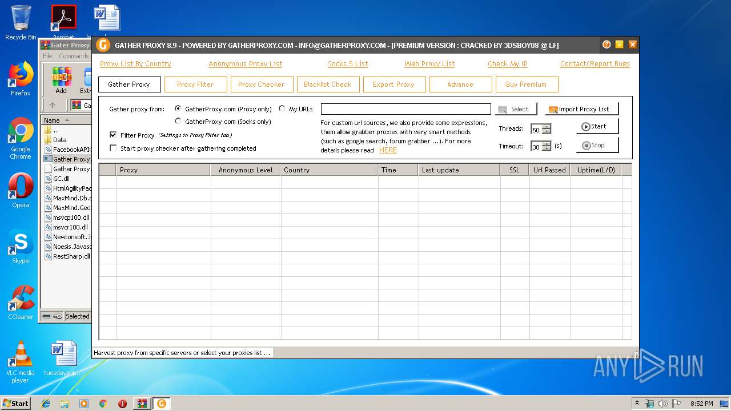Open the Socks 5 List link
Screen dimensions: 731x411
coord(348,64)
